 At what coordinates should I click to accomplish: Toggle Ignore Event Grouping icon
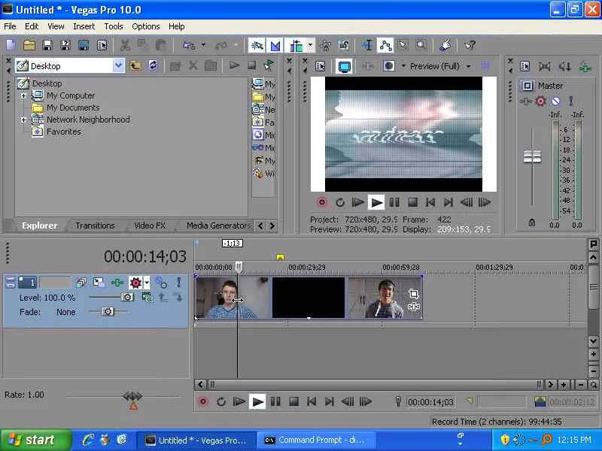pos(344,46)
